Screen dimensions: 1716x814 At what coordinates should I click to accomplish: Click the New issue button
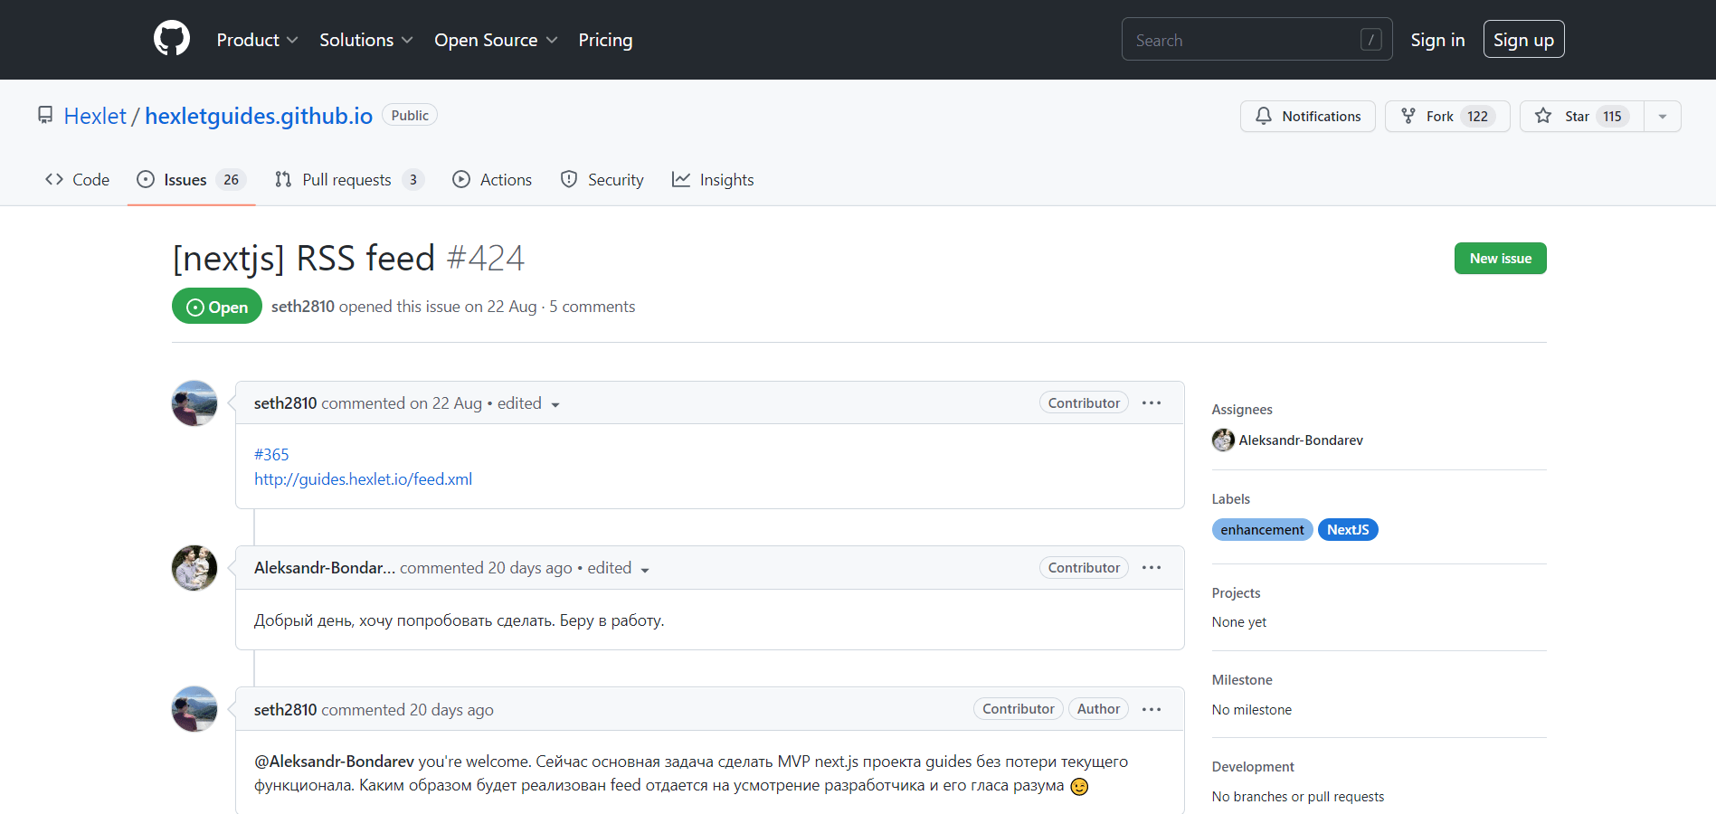(1500, 259)
